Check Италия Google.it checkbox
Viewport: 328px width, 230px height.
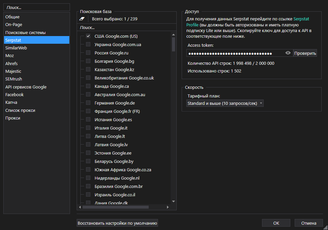click(88, 128)
